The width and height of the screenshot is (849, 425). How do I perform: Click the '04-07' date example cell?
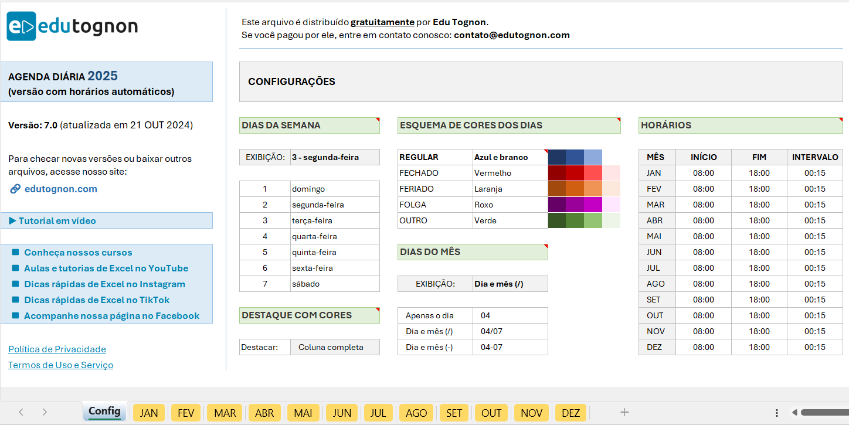[x=510, y=347]
